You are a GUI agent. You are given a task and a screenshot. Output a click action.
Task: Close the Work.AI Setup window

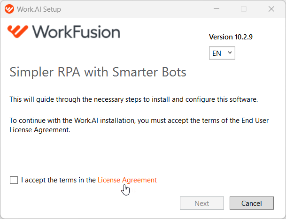(271, 9)
